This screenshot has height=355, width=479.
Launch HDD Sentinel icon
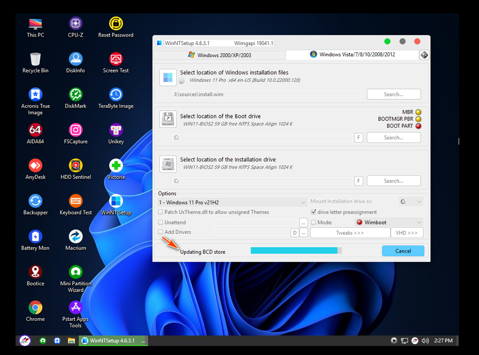(75, 170)
